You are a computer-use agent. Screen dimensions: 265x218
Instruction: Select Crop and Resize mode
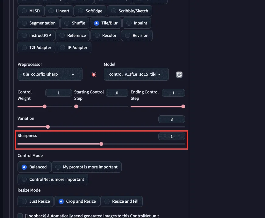[x=77, y=201]
